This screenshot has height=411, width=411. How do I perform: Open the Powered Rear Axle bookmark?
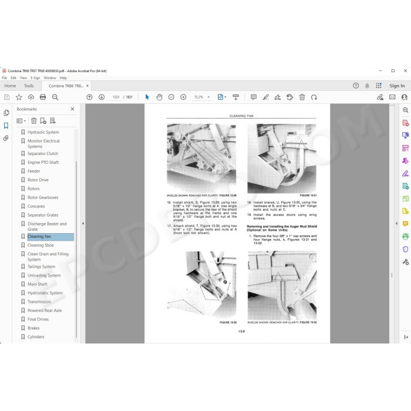45,311
